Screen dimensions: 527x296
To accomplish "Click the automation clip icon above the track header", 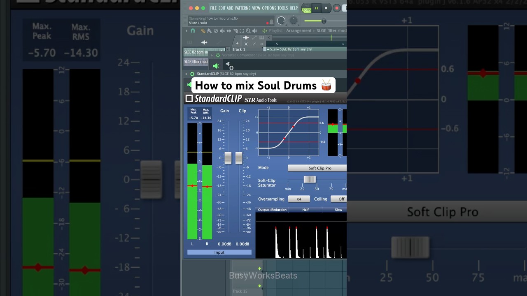I will coord(254,38).
